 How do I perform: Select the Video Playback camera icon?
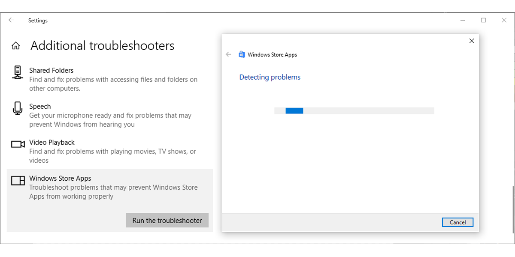coord(18,144)
